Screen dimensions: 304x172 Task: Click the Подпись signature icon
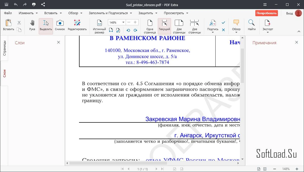tap(213, 23)
